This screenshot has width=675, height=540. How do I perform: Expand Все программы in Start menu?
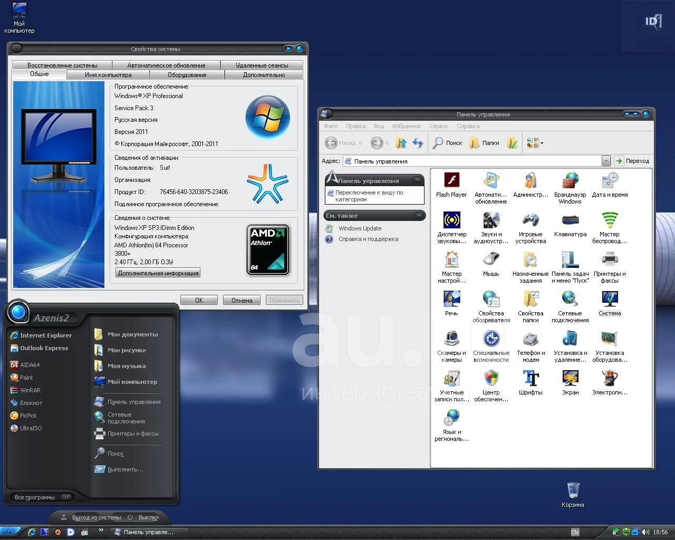pos(42,497)
